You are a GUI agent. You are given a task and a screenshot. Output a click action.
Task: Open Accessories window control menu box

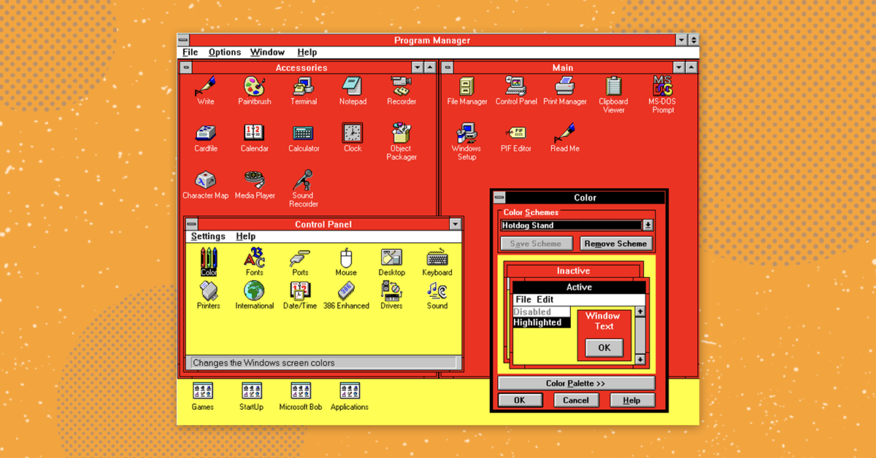(x=187, y=67)
